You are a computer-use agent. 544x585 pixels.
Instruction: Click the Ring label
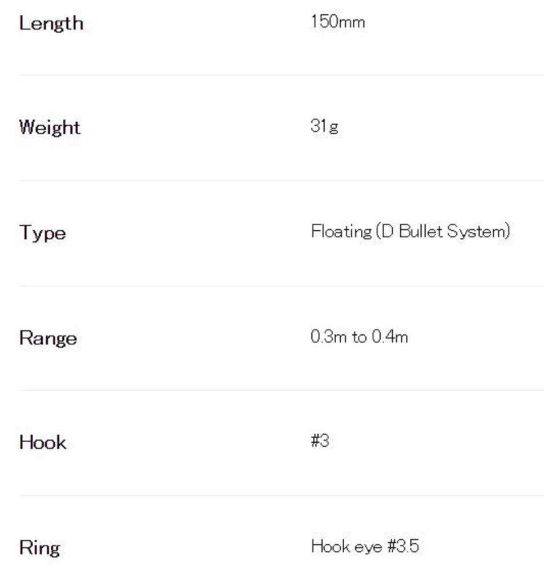(x=39, y=547)
